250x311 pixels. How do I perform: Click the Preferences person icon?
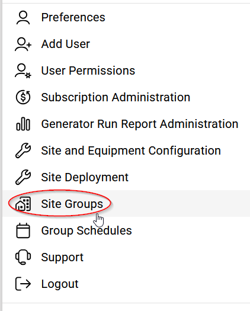23,18
